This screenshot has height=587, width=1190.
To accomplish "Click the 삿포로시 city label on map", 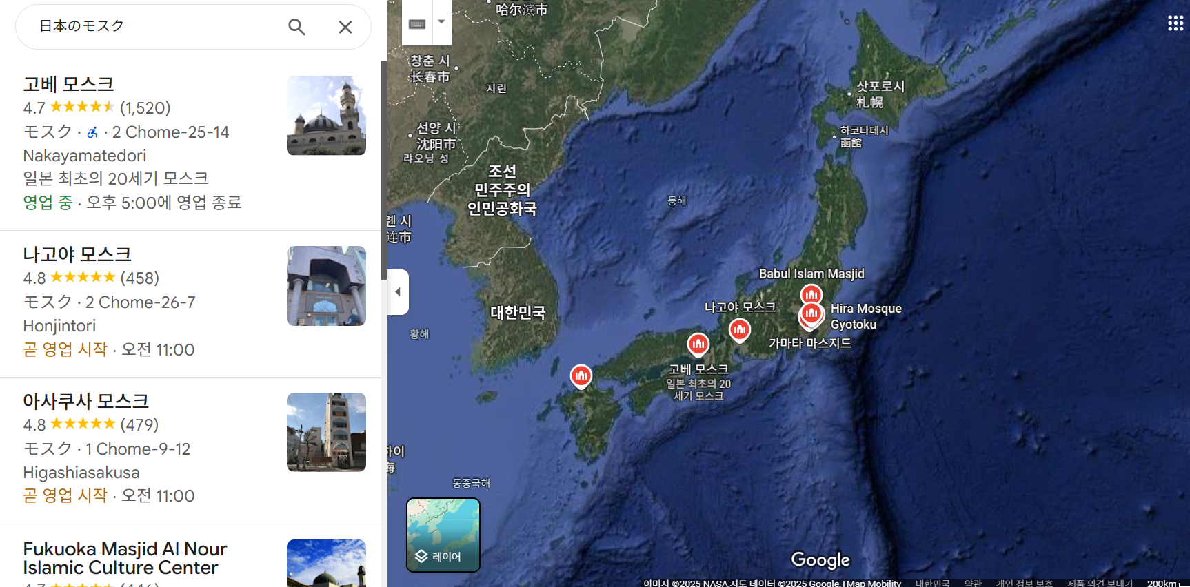I will pos(880,94).
